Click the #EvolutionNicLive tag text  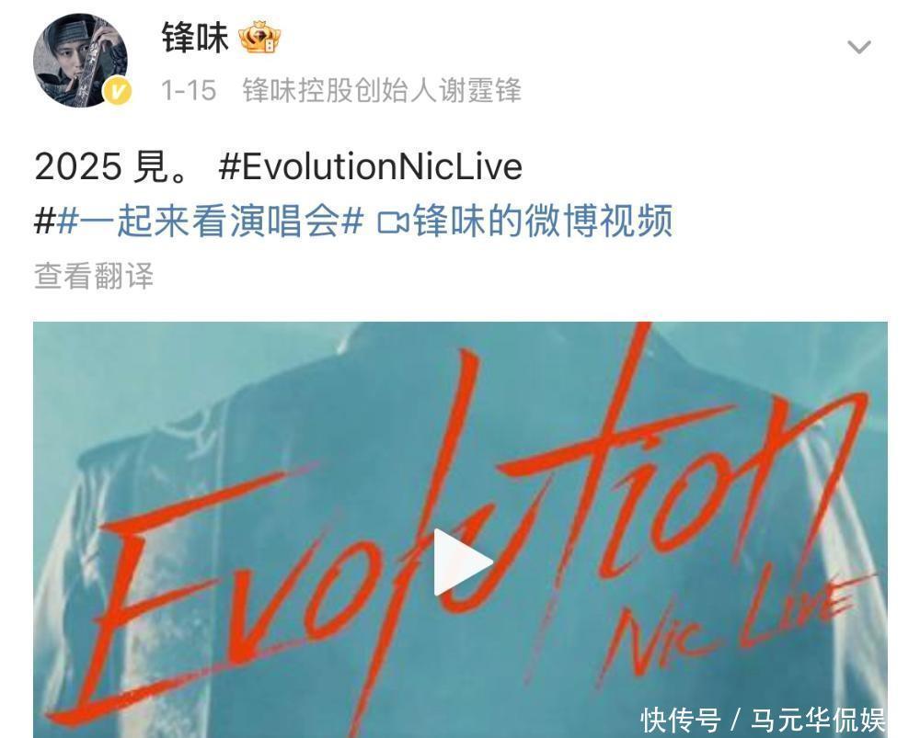[370, 166]
